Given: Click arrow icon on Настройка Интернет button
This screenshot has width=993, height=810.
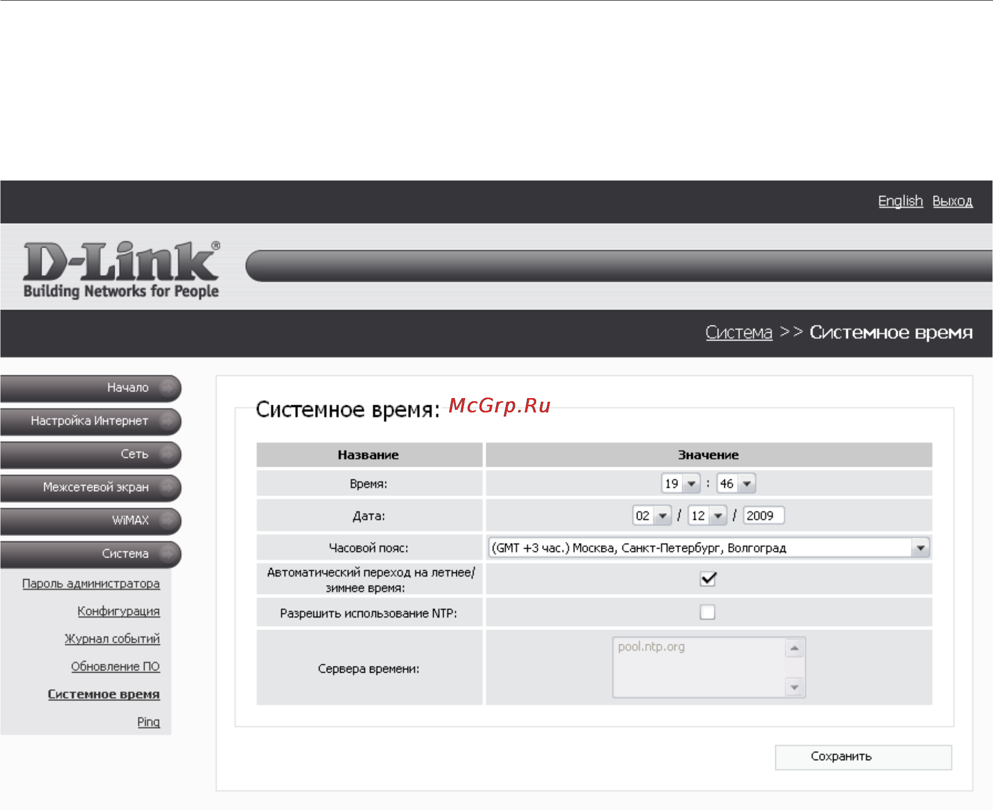Looking at the screenshot, I should [x=167, y=421].
